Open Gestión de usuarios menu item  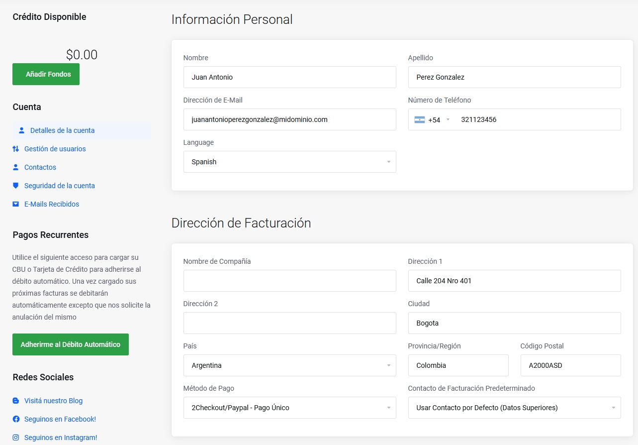(55, 149)
